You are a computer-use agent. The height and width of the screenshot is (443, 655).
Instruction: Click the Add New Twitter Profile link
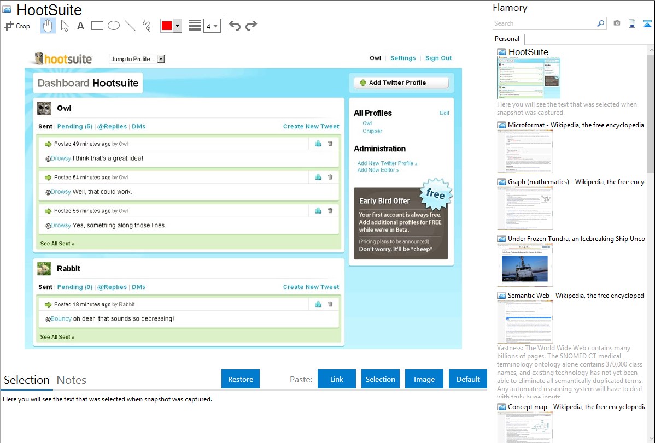coord(387,163)
